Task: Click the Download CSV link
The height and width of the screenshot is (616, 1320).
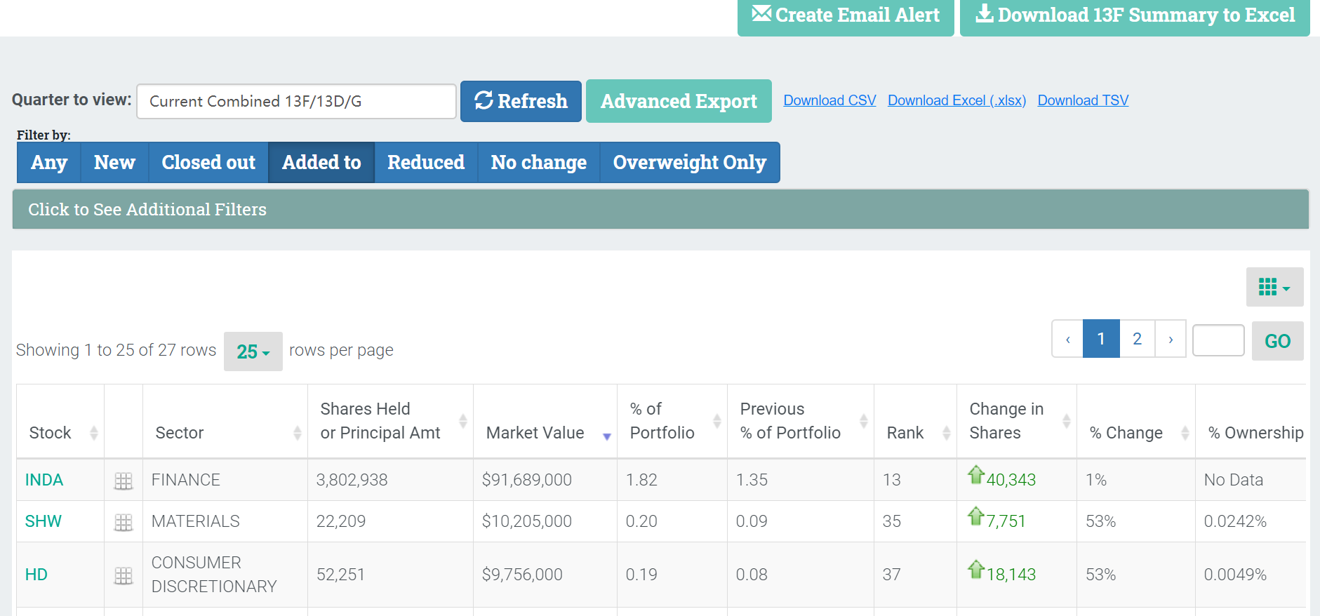Action: click(829, 100)
